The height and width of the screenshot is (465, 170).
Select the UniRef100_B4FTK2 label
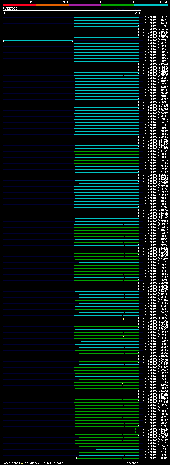click(156, 458)
